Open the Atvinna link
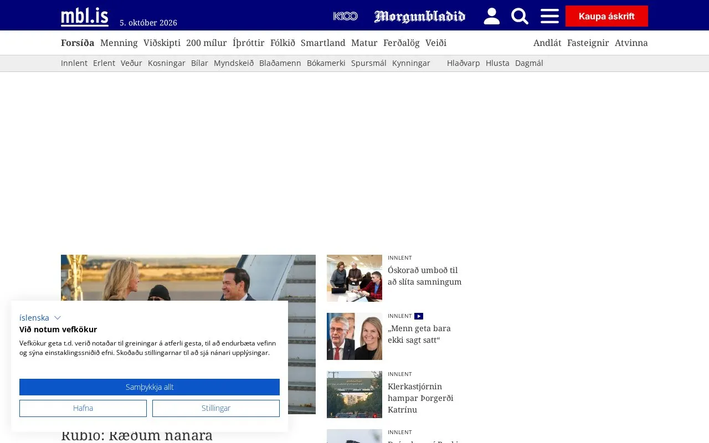709x443 pixels. point(631,43)
